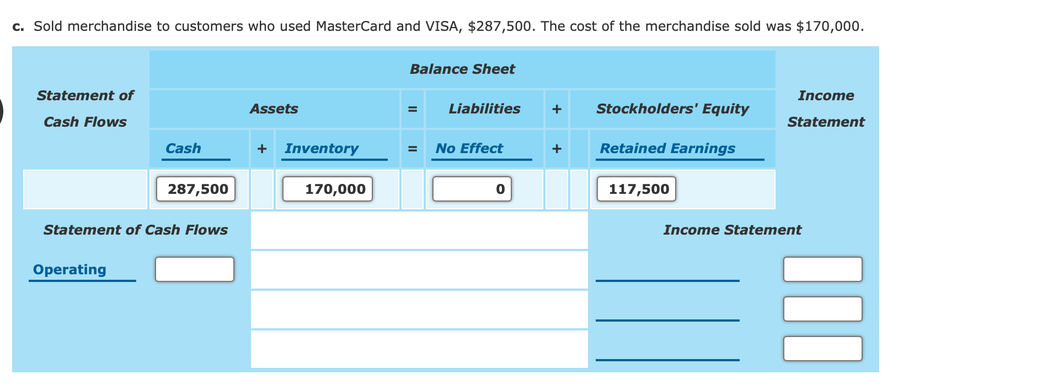Select the Retained Earnings column heading
The height and width of the screenshot is (391, 1048).
click(x=667, y=148)
